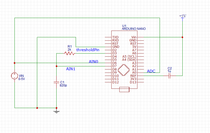This screenshot has width=210, height=133.
Task: Select the U1 reference designator
Action: 124,26
